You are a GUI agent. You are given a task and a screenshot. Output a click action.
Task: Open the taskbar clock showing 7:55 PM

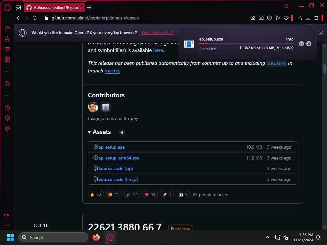pyautogui.click(x=303, y=237)
